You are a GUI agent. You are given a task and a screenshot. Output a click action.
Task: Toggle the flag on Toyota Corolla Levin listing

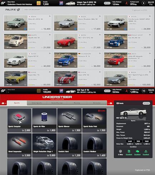tap(150, 16)
